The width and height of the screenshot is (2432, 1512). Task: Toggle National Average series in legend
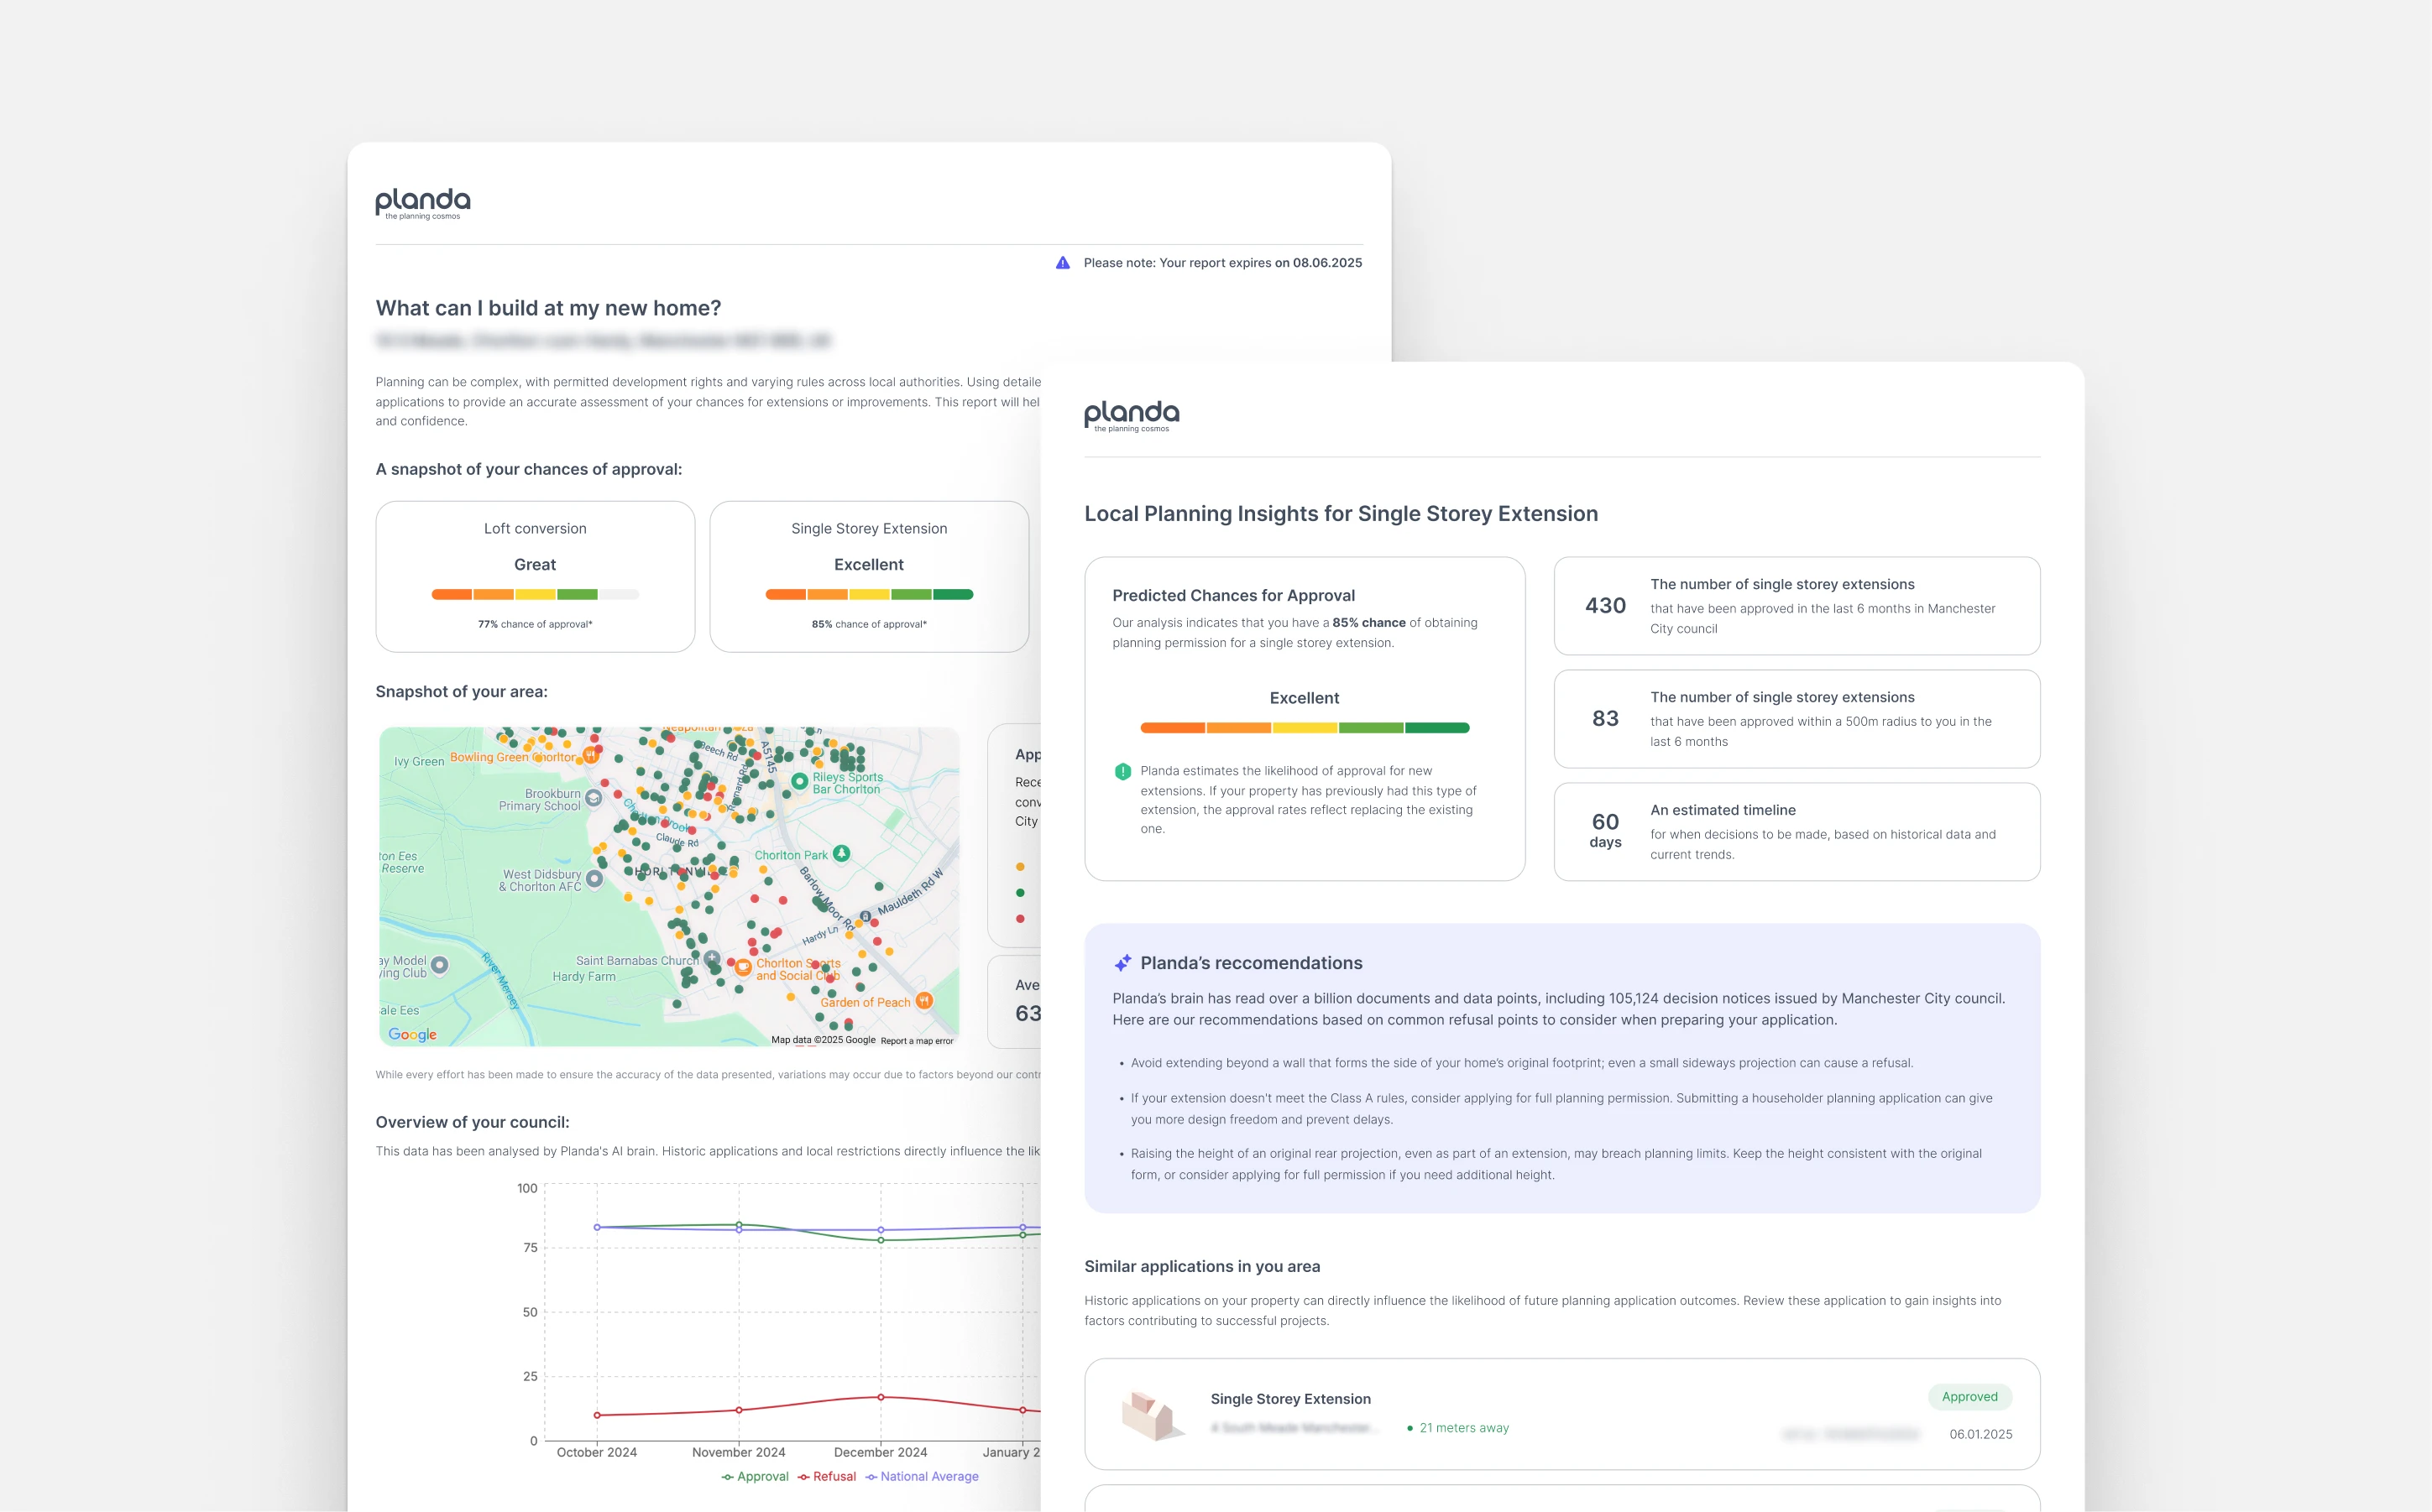(x=923, y=1476)
